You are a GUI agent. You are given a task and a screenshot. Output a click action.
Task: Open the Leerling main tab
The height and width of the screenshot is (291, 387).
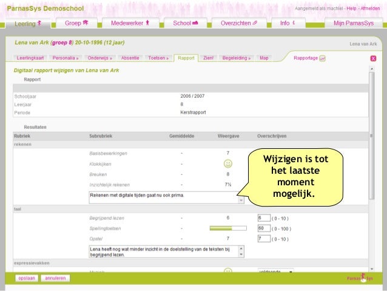point(28,24)
